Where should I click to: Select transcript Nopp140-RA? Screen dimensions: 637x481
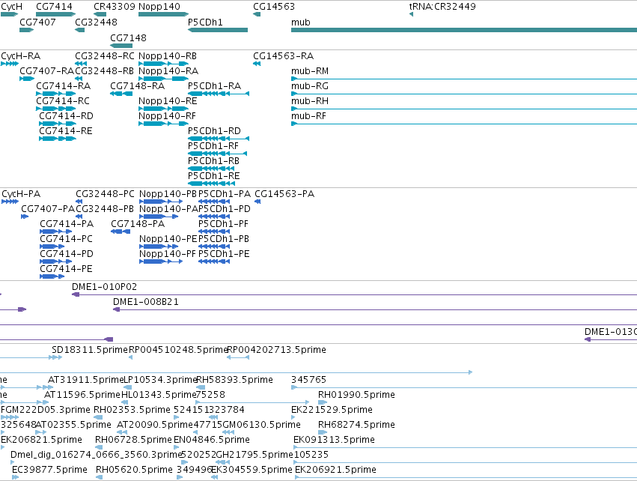click(x=168, y=71)
